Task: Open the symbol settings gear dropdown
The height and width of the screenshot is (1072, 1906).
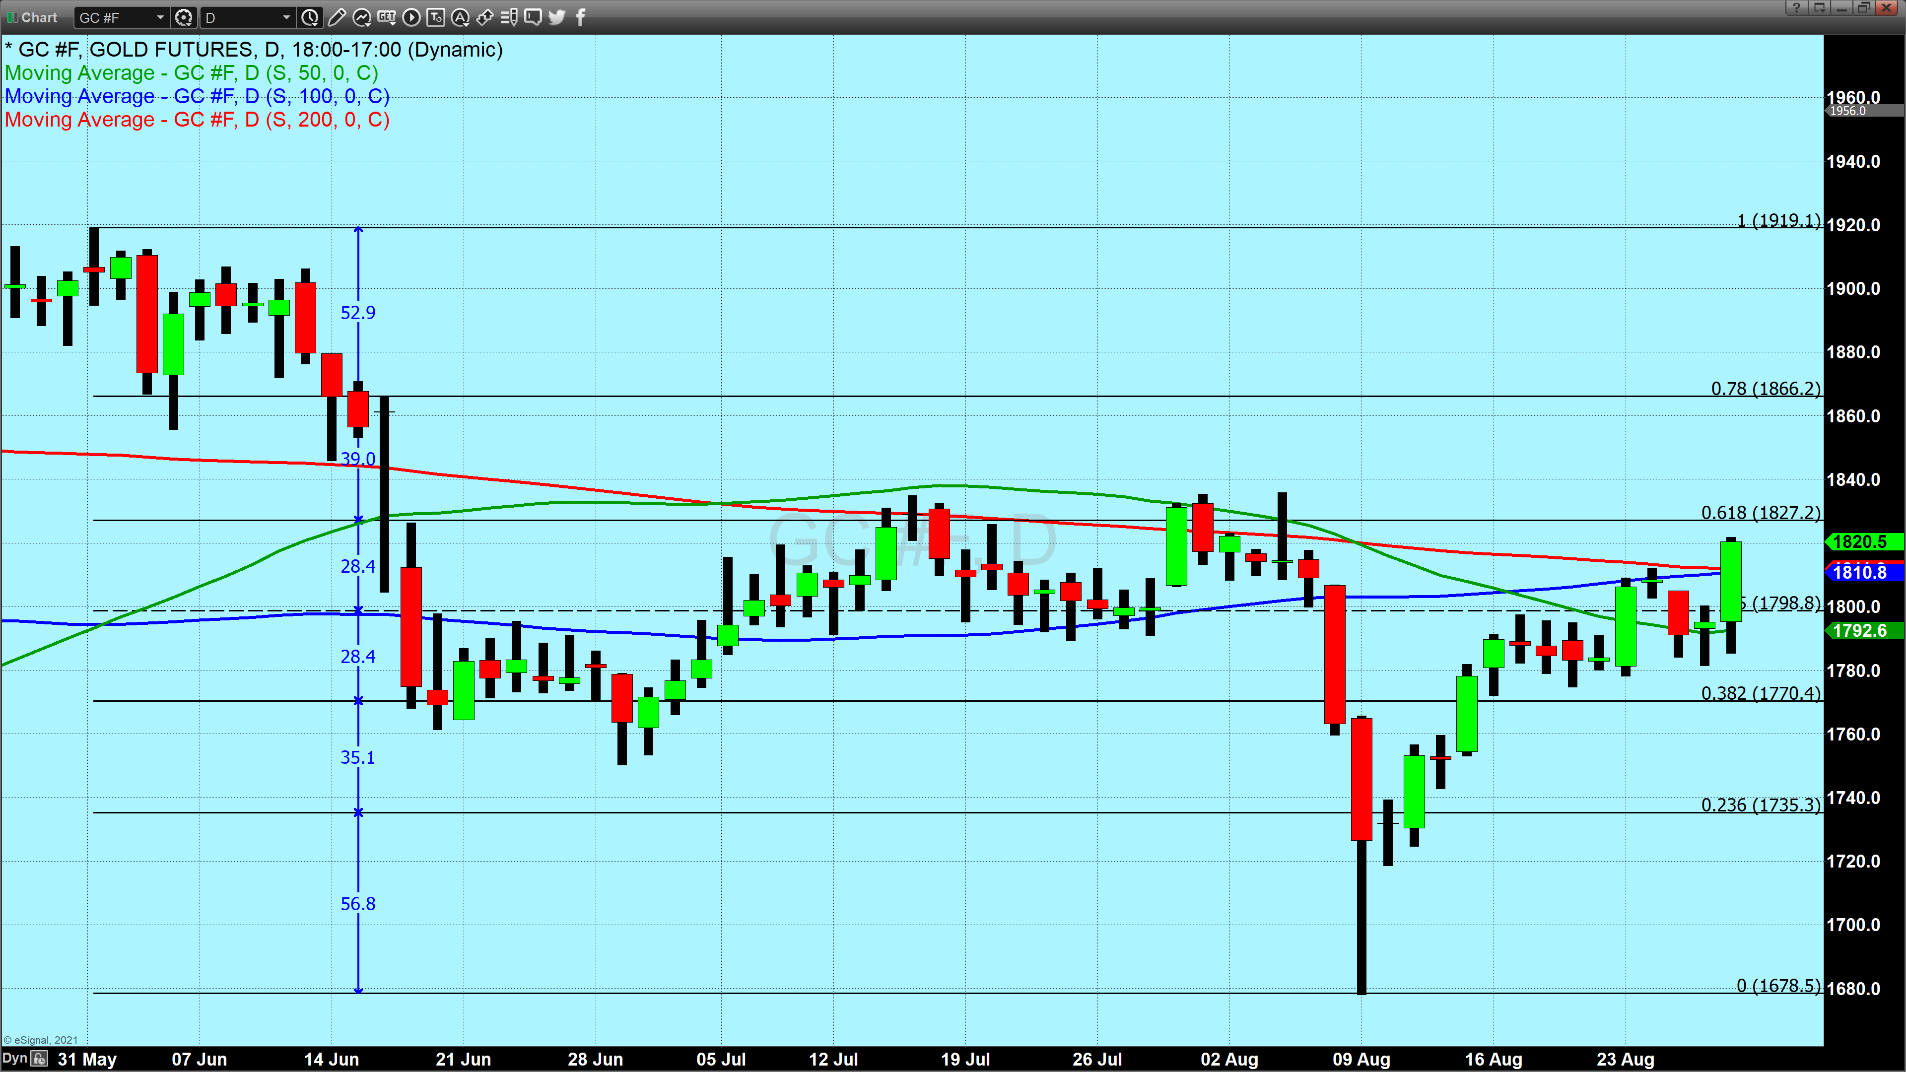Action: coord(184,17)
